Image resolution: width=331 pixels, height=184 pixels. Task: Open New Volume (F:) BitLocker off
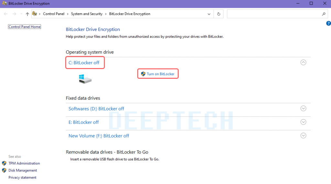pyautogui.click(x=99, y=136)
